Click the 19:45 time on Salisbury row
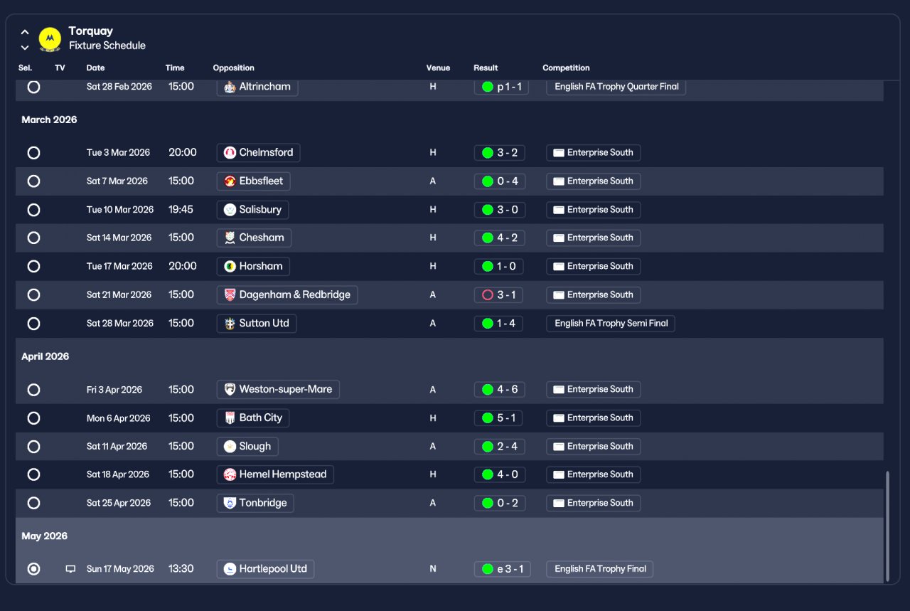 [x=181, y=210]
